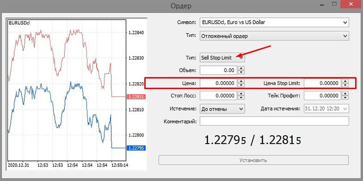The image size is (363, 181).
Task: Decrease Стоп Лосс with the down arrow
Action: click(x=241, y=98)
